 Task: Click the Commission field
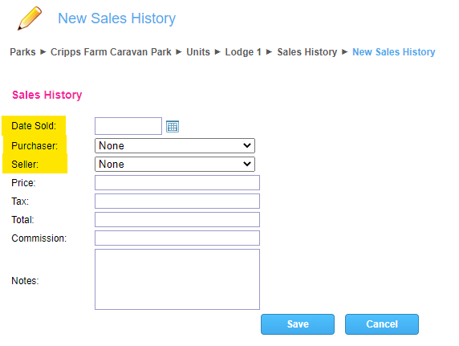click(x=177, y=238)
